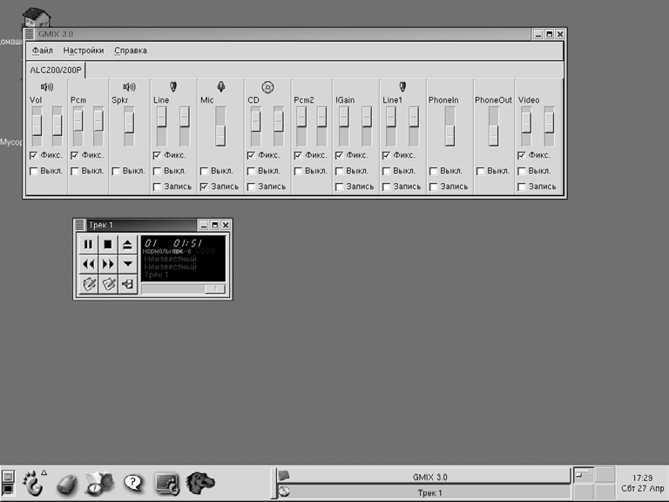Eject the CD from the player

127,244
